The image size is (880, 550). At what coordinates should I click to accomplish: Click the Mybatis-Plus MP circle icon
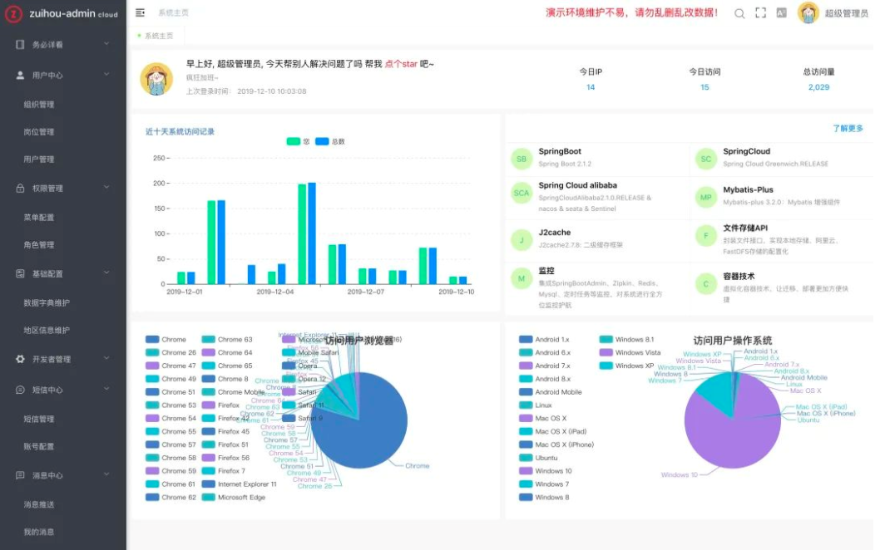coord(706,198)
